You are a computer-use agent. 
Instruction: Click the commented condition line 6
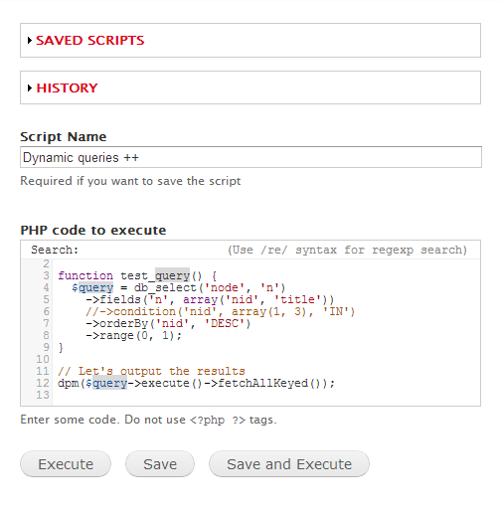220,311
